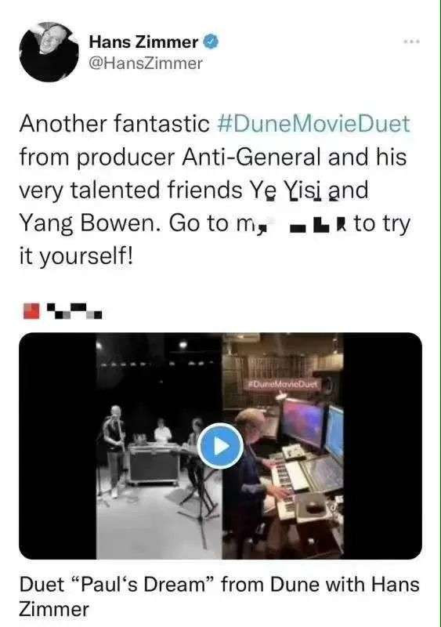The height and width of the screenshot is (627, 441).
Task: Open the #DuneMovieDuet hashtag in the tweet
Action: click(x=313, y=124)
